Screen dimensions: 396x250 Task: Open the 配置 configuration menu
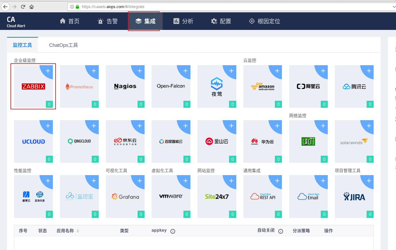221,21
